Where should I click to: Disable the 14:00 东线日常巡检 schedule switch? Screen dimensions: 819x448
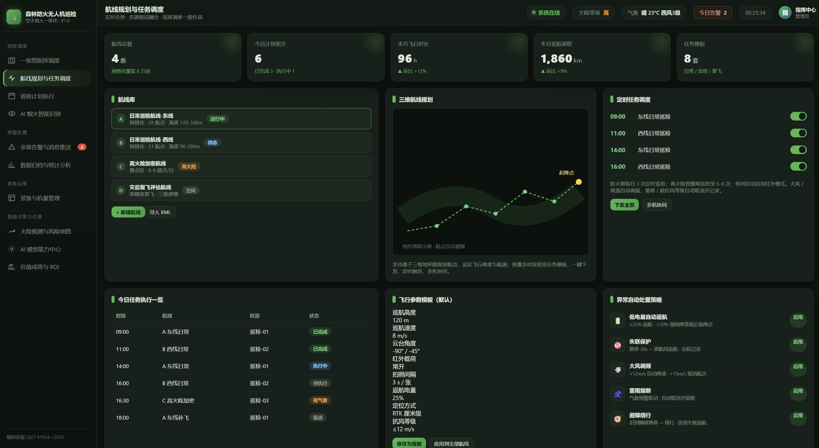tap(798, 150)
